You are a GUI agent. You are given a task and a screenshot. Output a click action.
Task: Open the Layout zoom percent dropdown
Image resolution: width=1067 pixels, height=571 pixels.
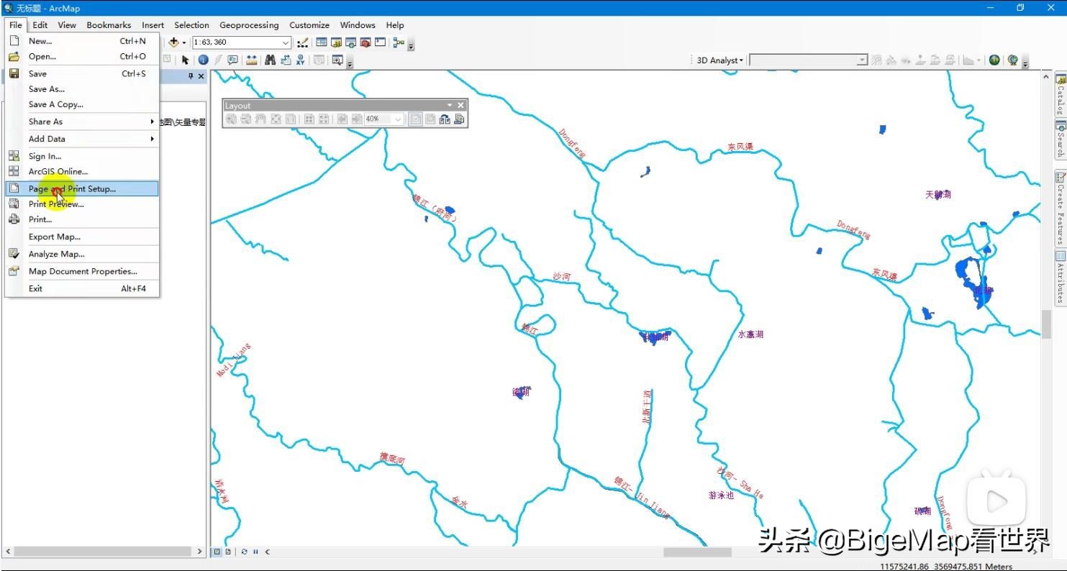[398, 119]
